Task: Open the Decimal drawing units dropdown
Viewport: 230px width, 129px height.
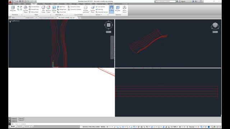Action: (193, 127)
